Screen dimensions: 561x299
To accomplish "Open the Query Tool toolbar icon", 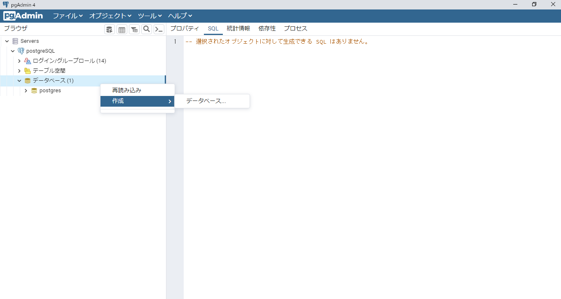I will 110,29.
